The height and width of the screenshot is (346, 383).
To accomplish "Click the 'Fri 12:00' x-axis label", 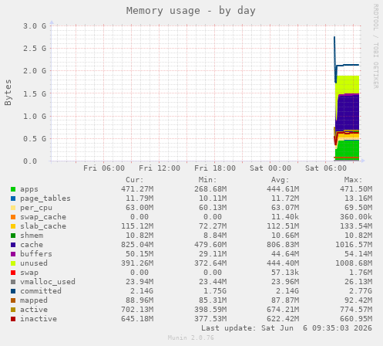I will coord(160,168).
